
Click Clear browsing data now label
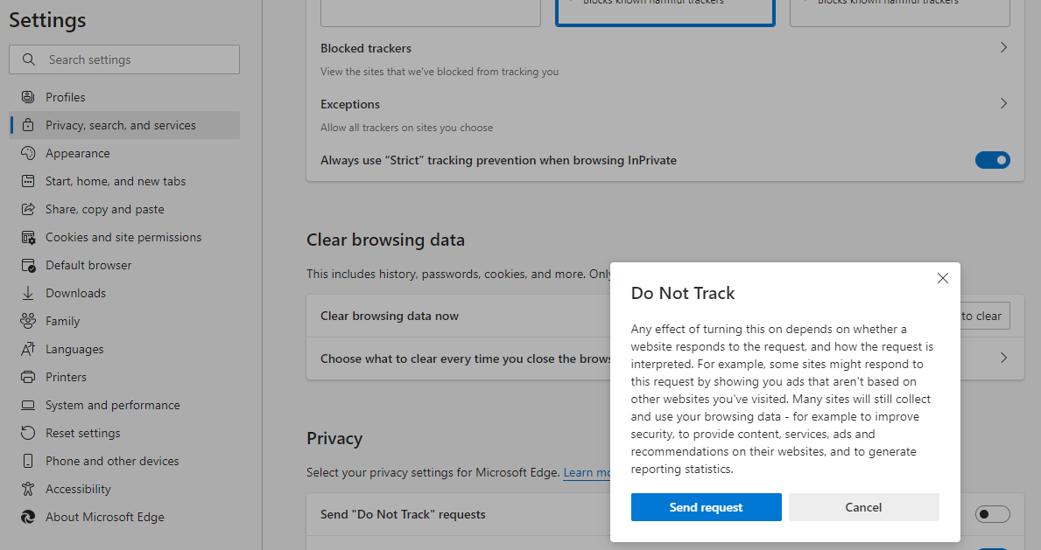point(390,316)
